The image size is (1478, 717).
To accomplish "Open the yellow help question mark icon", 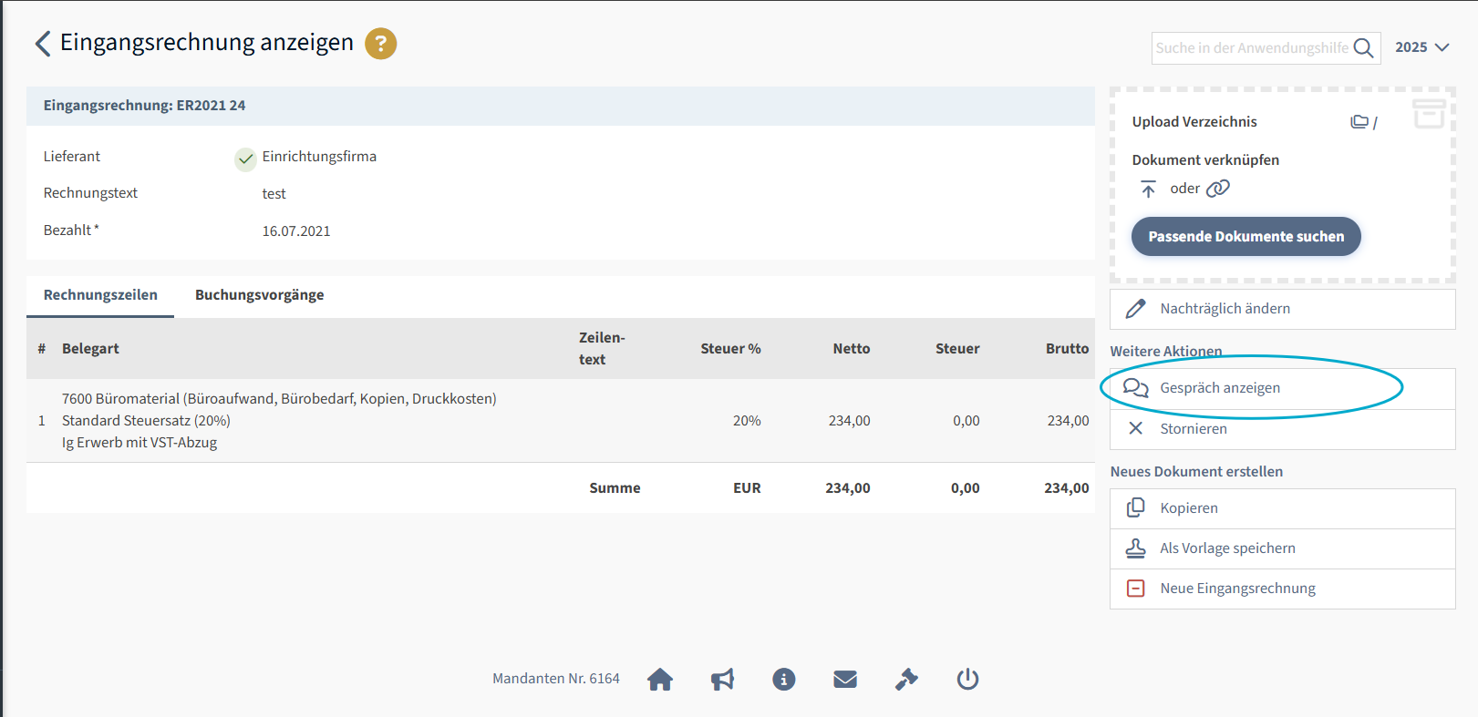I will pos(380,44).
